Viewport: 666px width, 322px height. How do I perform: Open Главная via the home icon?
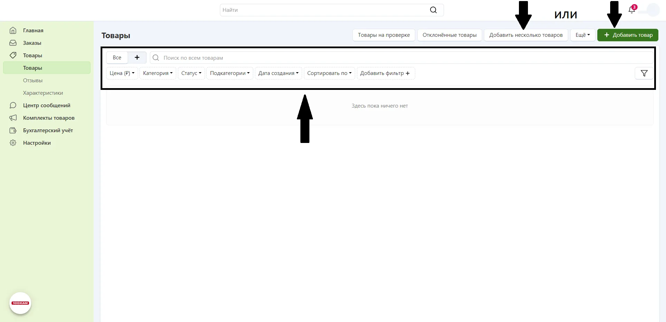pyautogui.click(x=13, y=31)
